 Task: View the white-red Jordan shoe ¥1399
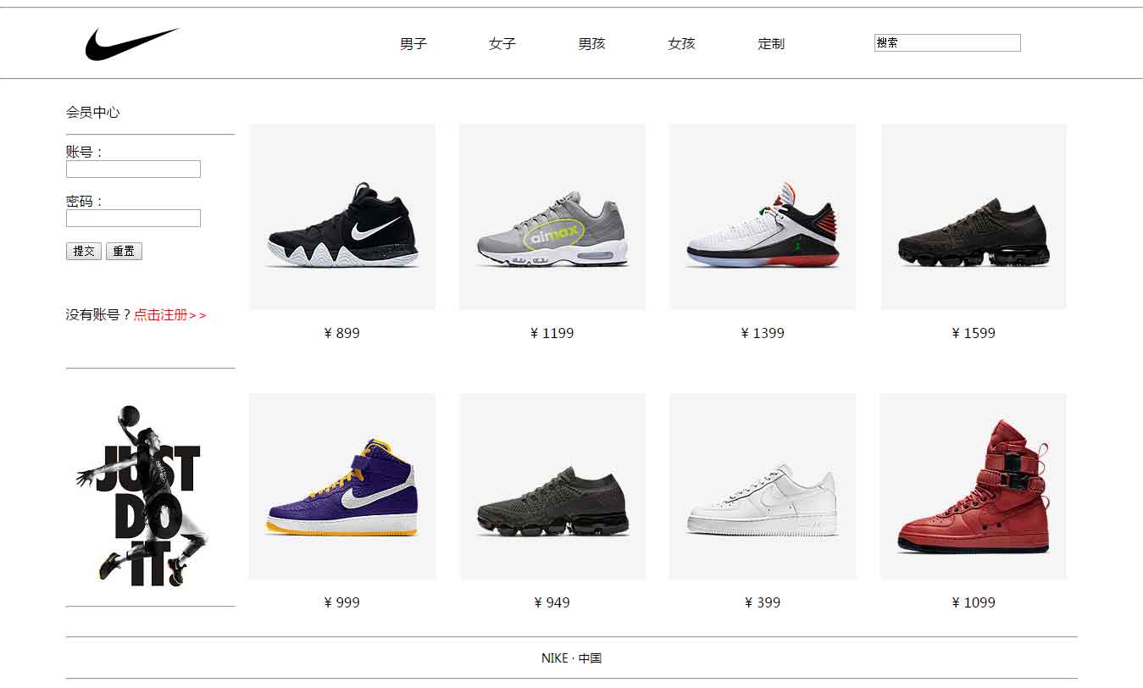point(763,217)
